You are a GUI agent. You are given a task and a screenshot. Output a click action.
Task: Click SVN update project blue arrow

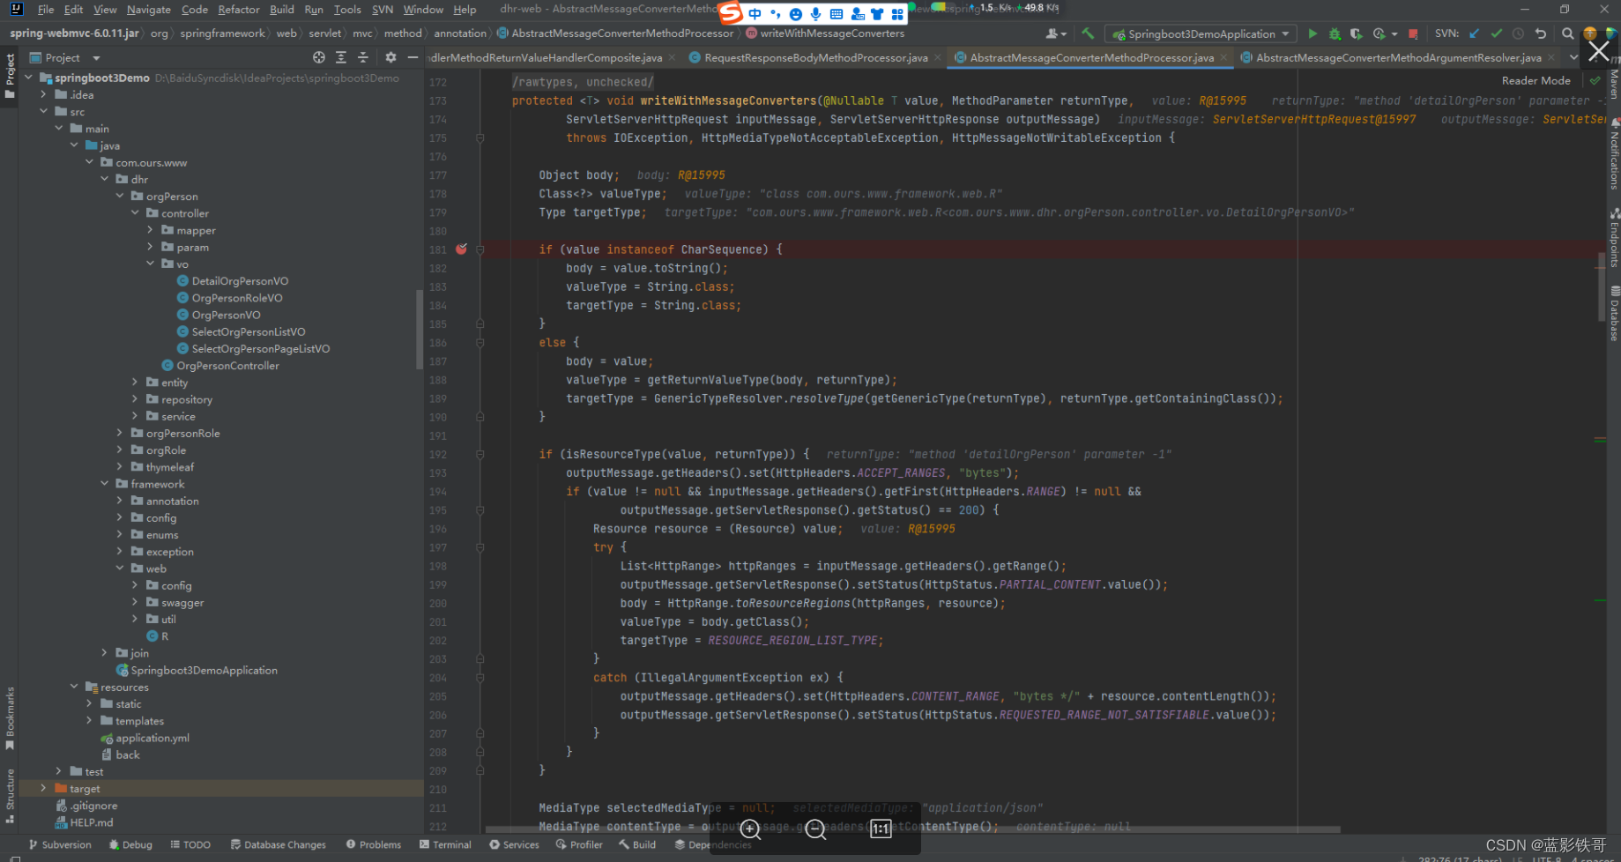[x=1474, y=33]
